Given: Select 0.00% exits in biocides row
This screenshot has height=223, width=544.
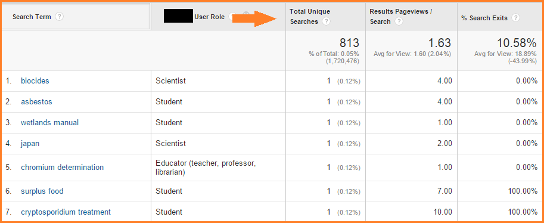Looking at the screenshot, I should point(527,81).
